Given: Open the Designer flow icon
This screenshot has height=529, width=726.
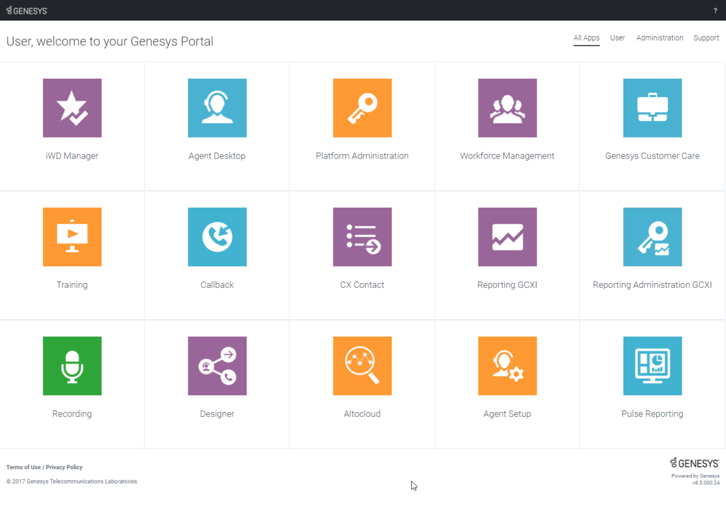Looking at the screenshot, I should point(217,366).
